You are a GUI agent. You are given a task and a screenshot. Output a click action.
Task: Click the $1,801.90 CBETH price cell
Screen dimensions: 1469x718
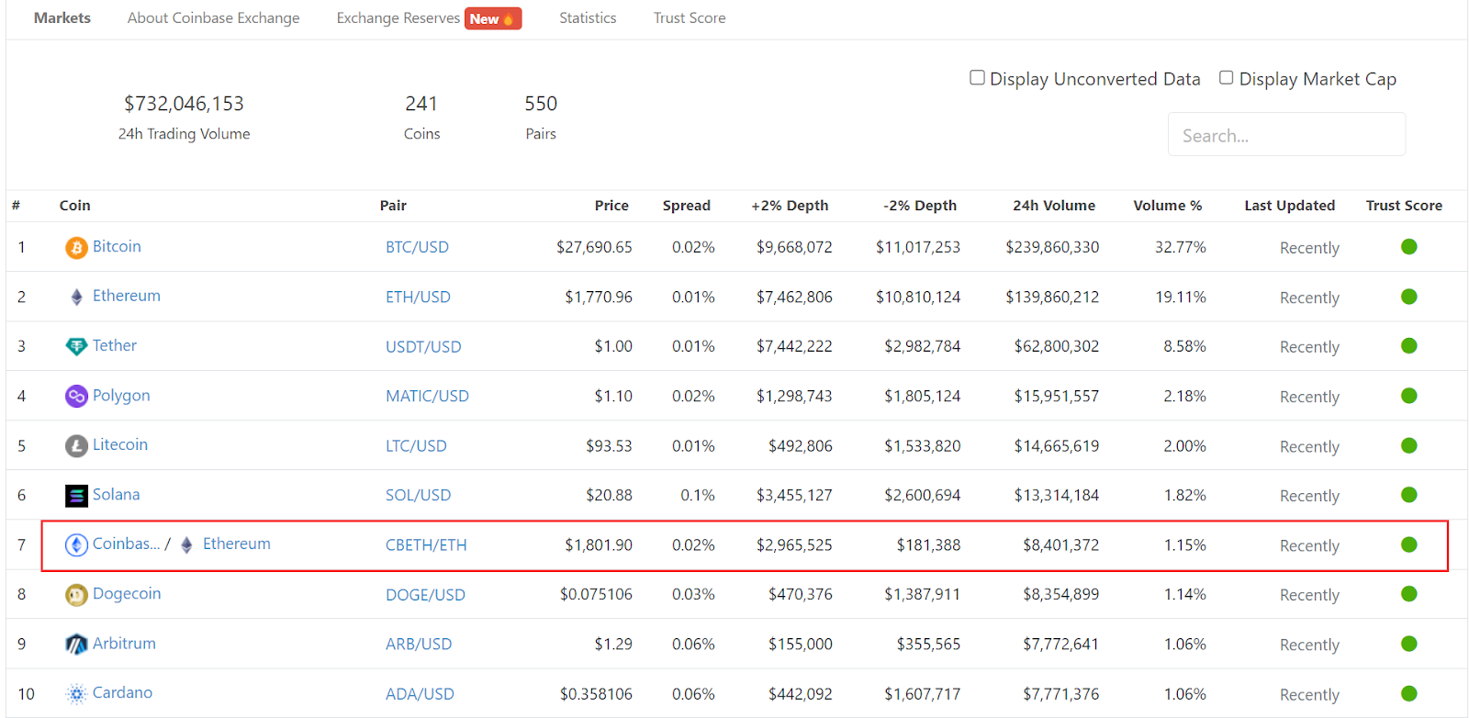599,544
